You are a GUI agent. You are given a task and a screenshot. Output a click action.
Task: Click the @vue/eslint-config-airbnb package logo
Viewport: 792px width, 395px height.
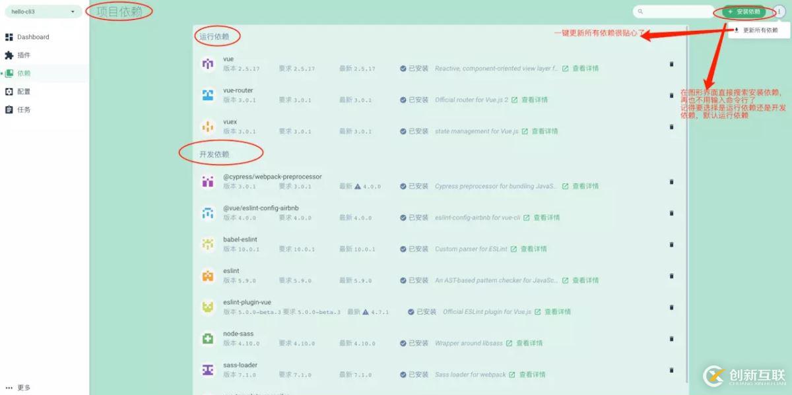208,213
